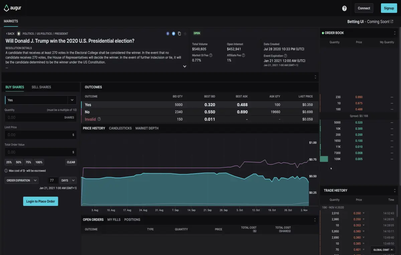Viewport: 401px width, 255px height.
Task: Click the 109K bid at 0.005 row
Action: (359, 159)
